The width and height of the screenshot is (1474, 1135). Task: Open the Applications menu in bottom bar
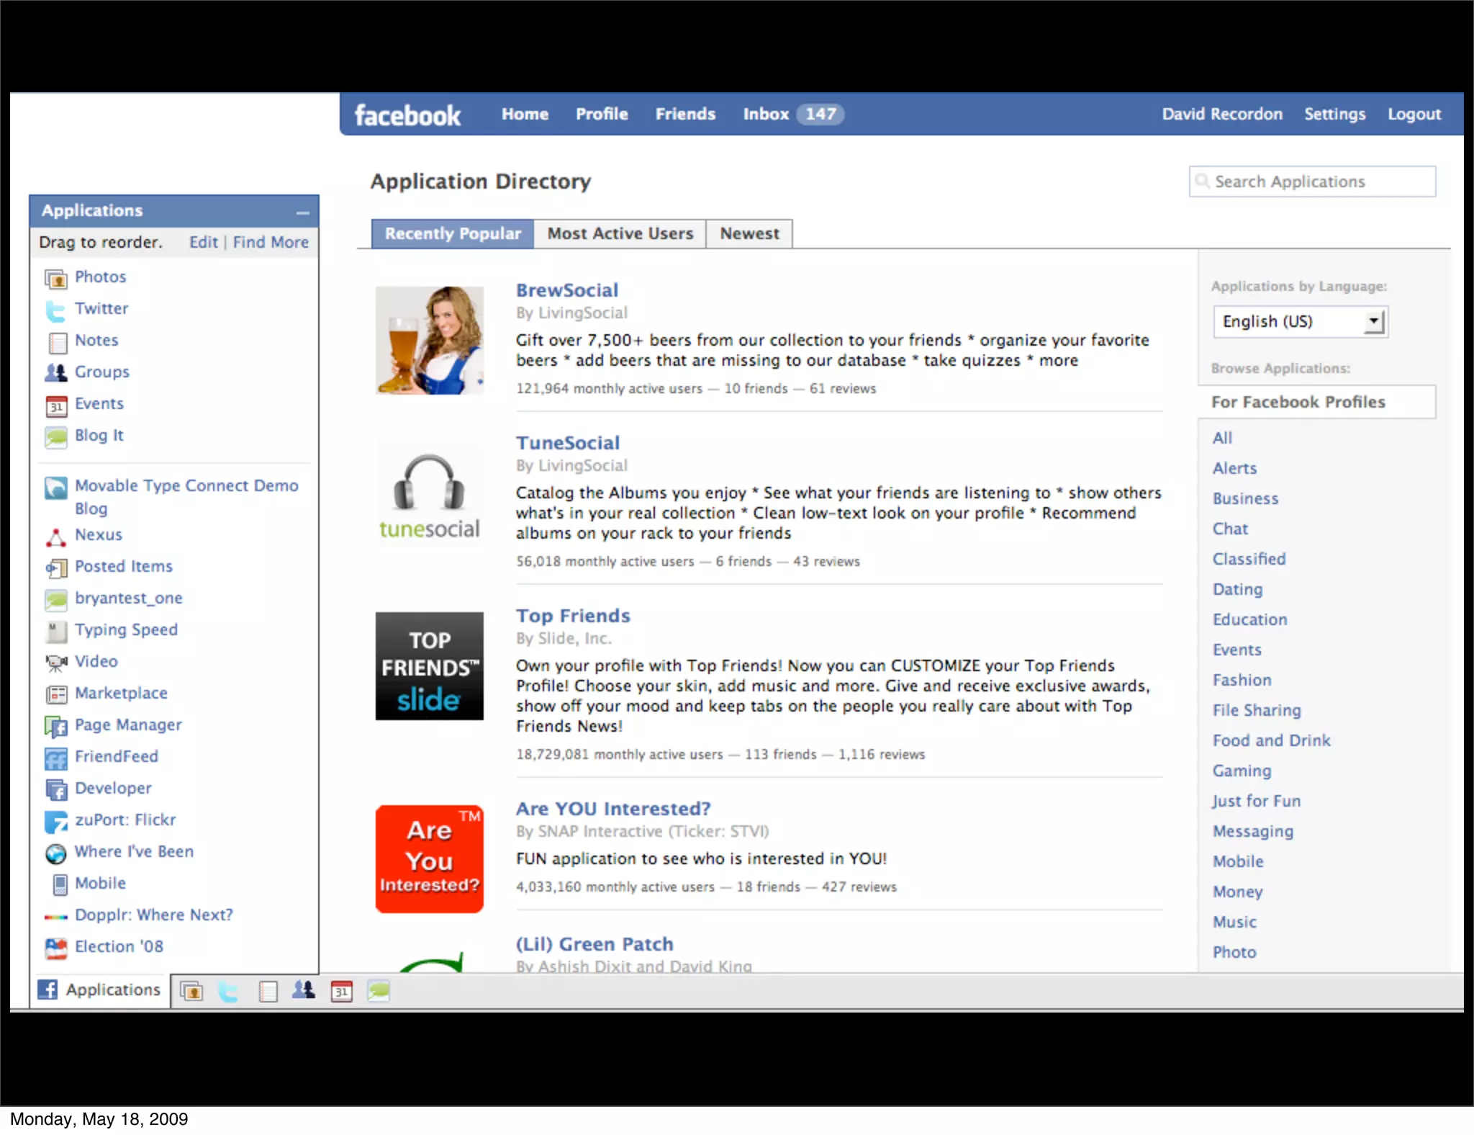(x=100, y=990)
